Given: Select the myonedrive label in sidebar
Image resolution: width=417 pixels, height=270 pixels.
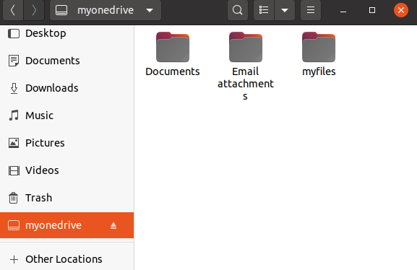Looking at the screenshot, I should click(53, 225).
